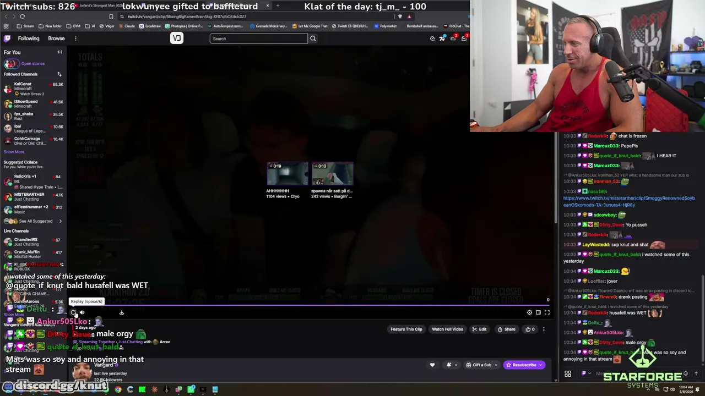Screen dimensions: 705x396
Task: Open CohhCarnage channel in sidebar
Action: pyautogui.click(x=33, y=141)
